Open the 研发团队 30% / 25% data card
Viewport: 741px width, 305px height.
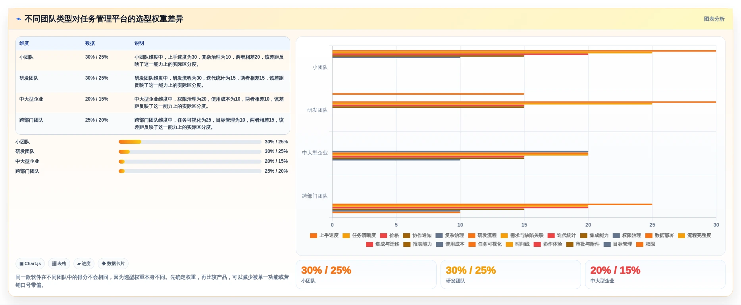pyautogui.click(x=510, y=274)
